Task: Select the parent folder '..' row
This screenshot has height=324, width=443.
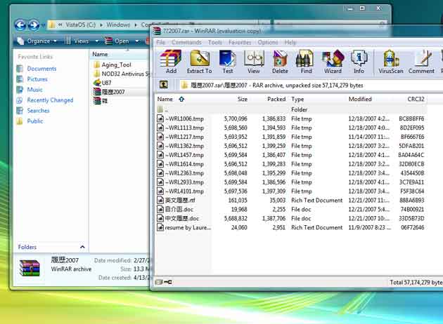Action: (x=290, y=109)
